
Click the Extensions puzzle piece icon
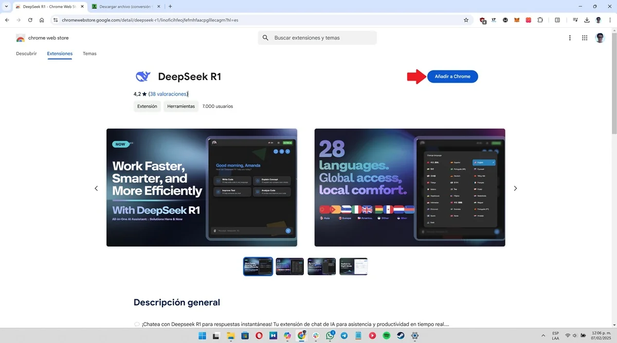(x=540, y=20)
